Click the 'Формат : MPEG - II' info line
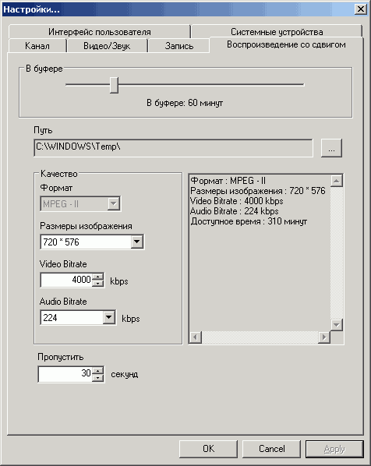This screenshot has height=466, width=371. pyautogui.click(x=228, y=181)
